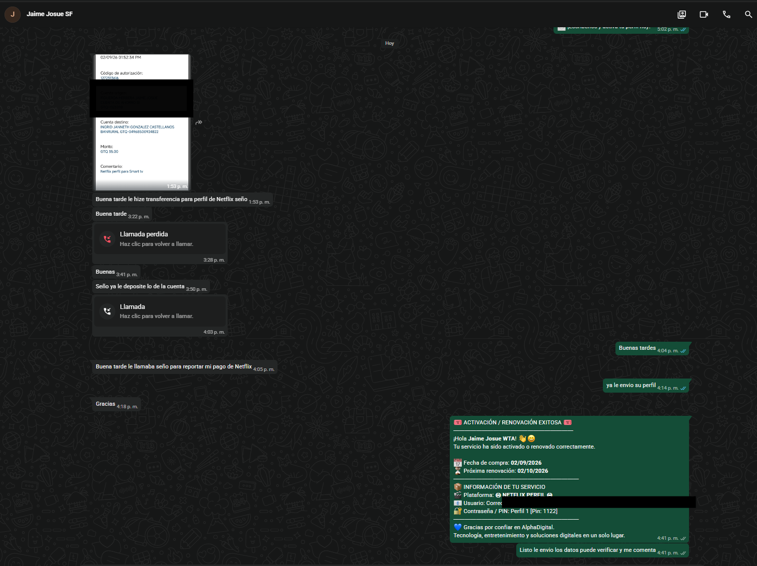This screenshot has height=566, width=757.
Task: Search within this conversation
Action: (x=748, y=15)
